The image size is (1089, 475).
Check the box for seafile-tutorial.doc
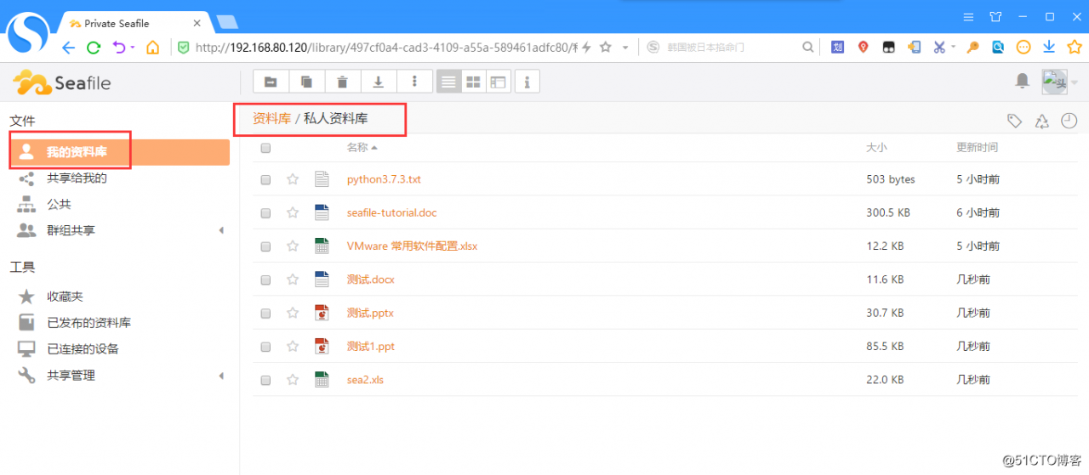tap(265, 213)
